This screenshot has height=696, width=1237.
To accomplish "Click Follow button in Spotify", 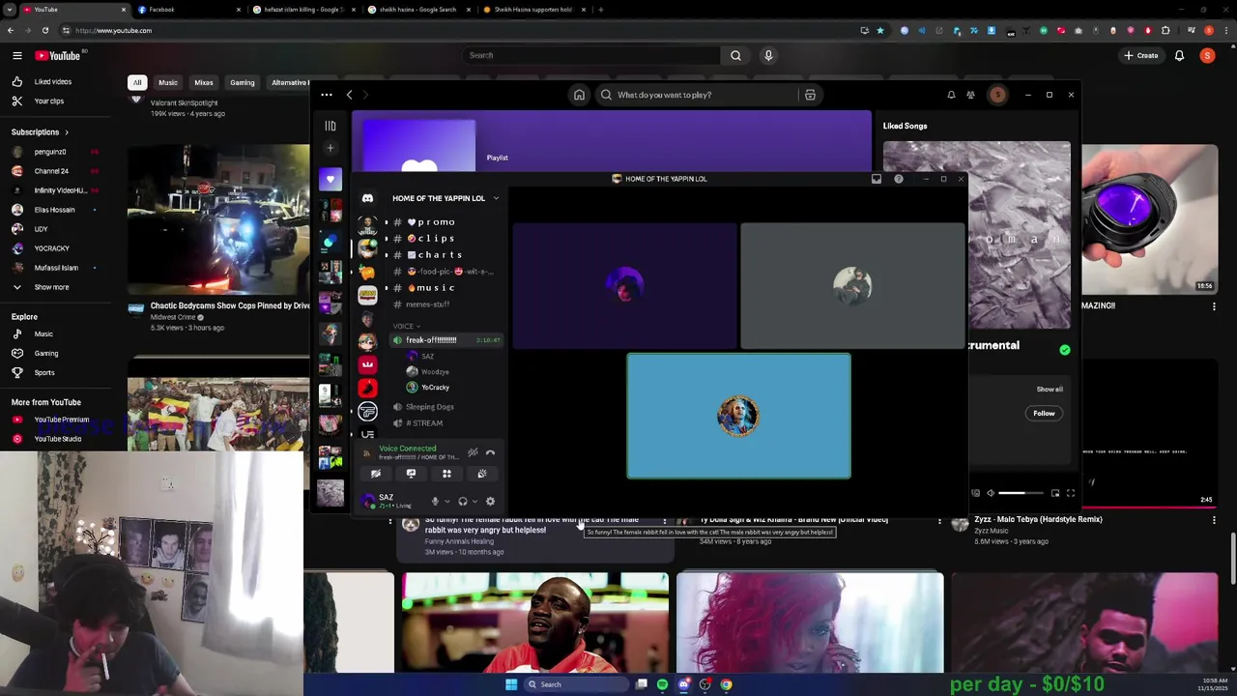I will click(1044, 414).
